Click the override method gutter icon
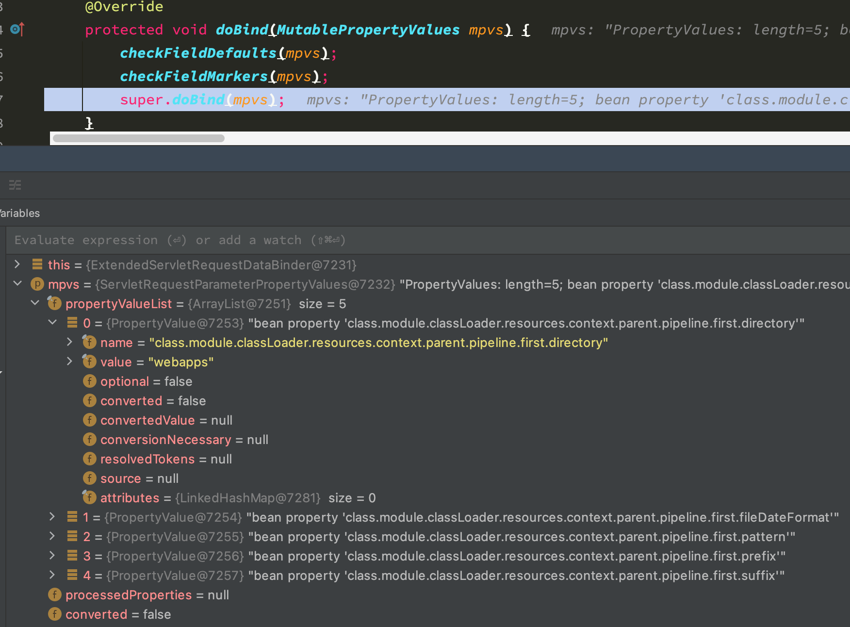 tap(17, 30)
